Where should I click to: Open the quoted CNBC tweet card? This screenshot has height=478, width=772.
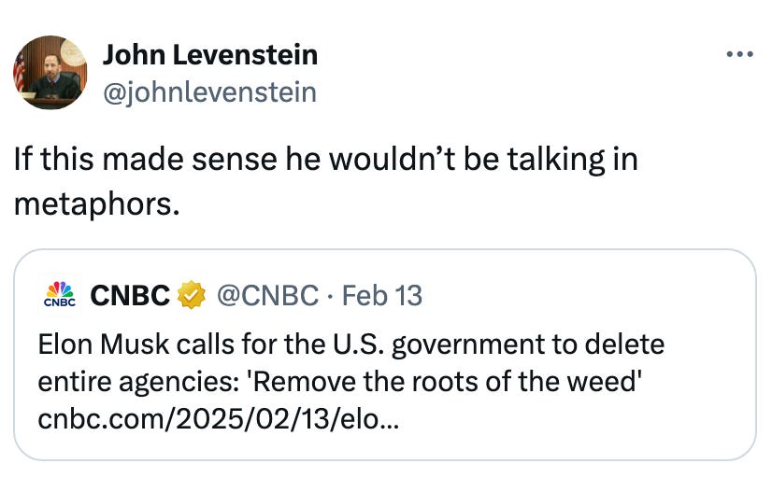click(x=385, y=355)
